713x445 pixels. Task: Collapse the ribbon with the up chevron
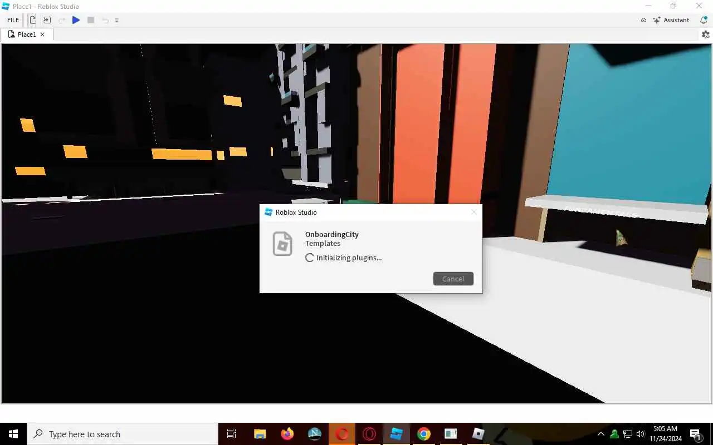point(643,20)
